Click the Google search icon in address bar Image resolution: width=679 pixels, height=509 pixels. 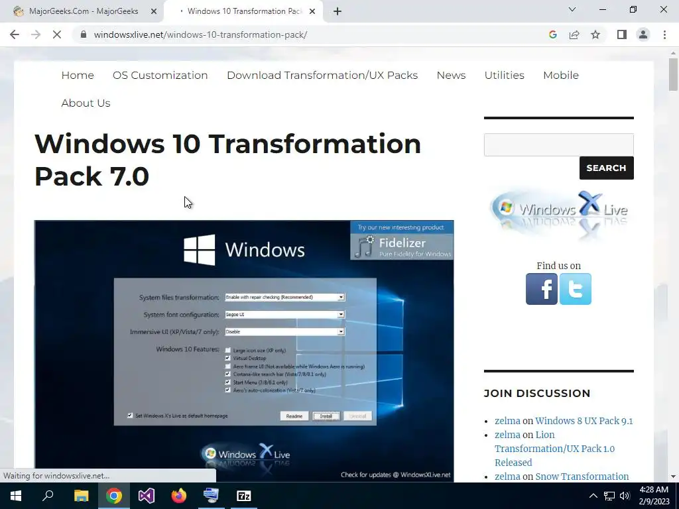(552, 34)
